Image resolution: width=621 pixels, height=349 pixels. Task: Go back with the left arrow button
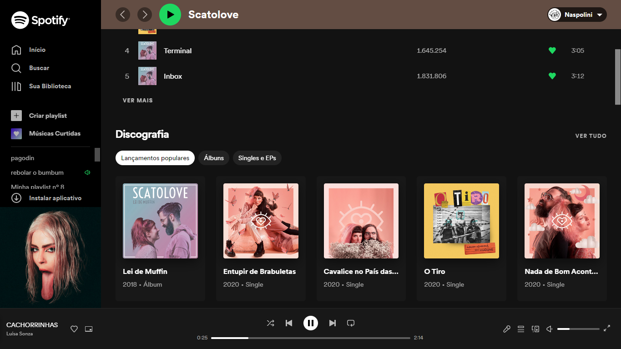tap(123, 15)
